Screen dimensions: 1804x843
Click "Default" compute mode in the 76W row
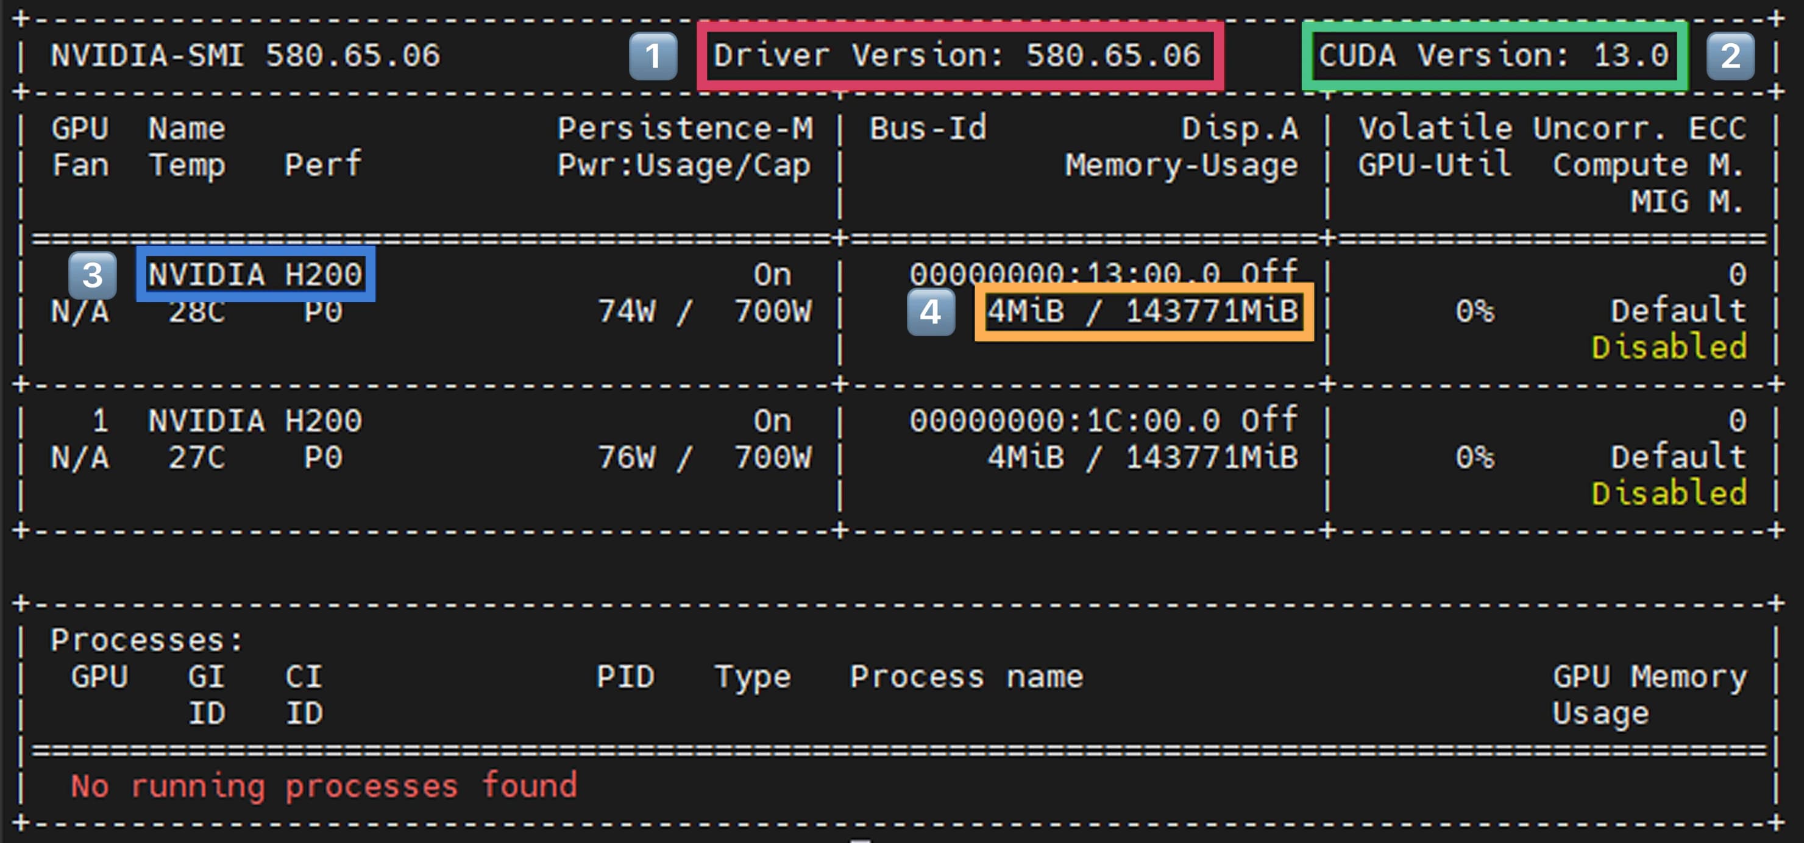1678,457
